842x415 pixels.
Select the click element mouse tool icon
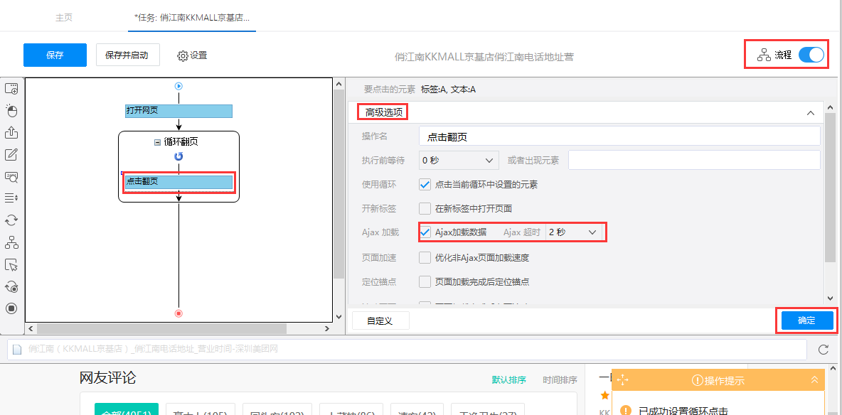point(11,111)
